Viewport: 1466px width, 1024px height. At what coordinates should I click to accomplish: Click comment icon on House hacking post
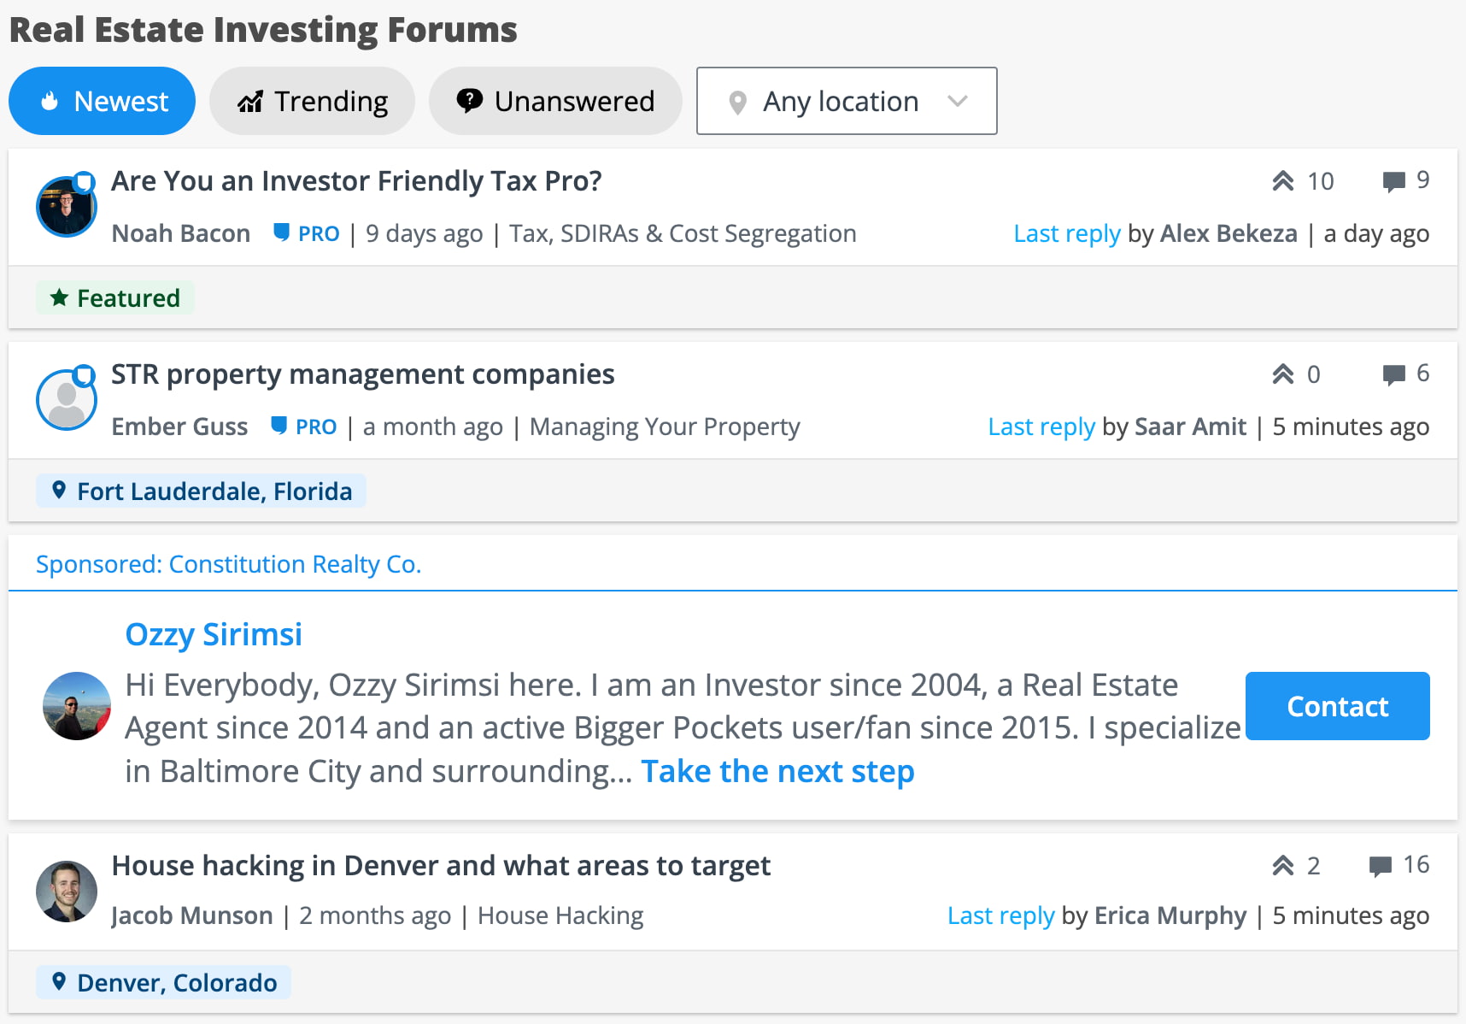coord(1380,866)
